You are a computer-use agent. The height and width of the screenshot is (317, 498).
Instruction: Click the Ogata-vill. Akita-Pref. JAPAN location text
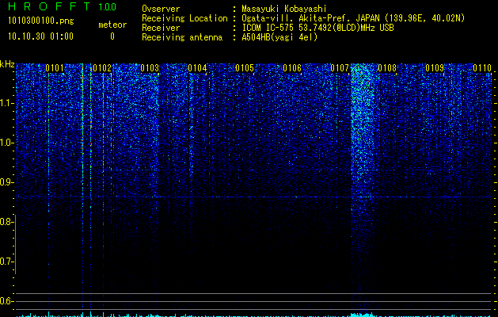pyautogui.click(x=353, y=18)
